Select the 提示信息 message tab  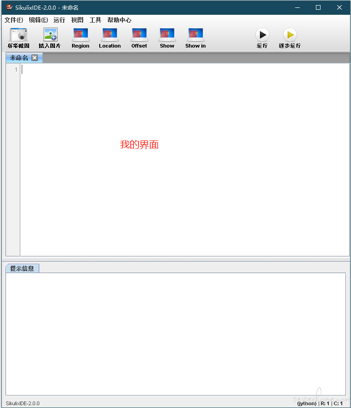[x=22, y=268]
